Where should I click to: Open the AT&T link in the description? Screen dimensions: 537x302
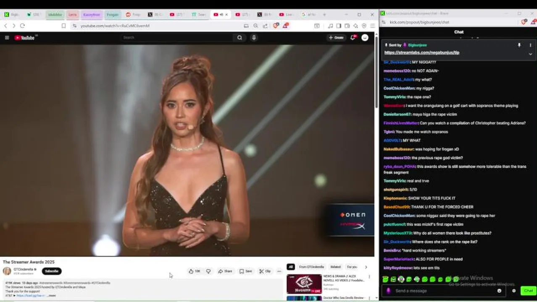click(30, 296)
